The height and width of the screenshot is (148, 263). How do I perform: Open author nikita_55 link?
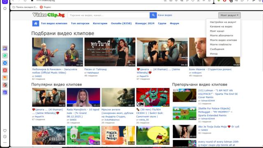click(x=144, y=120)
